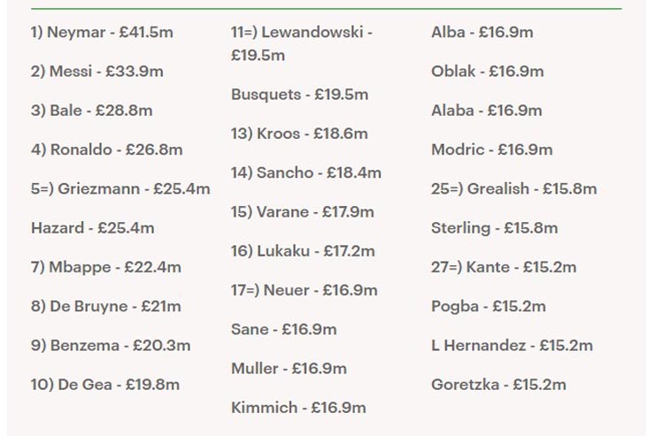Click the Lewandowski entry

pos(301,34)
